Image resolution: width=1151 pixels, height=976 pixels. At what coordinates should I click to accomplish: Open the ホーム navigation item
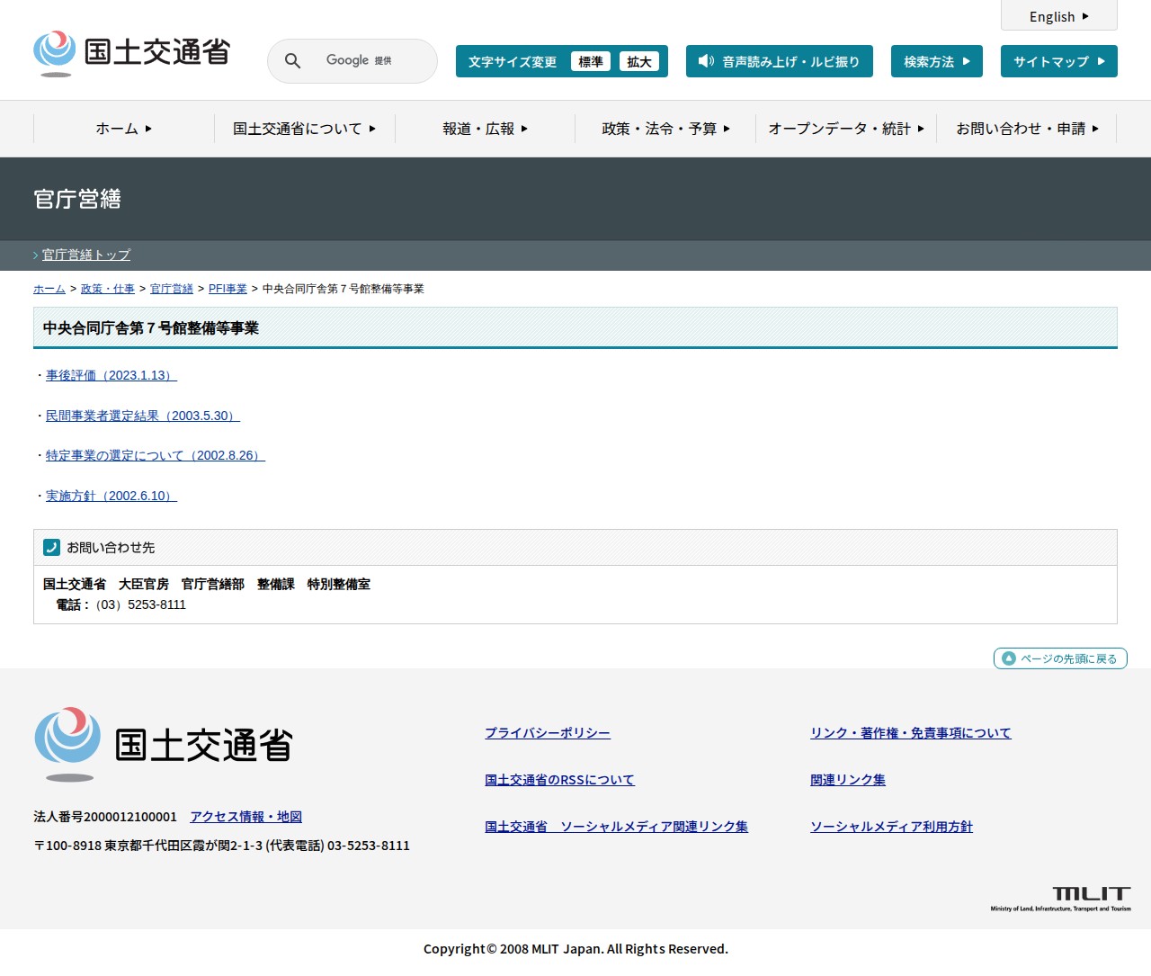pos(123,129)
